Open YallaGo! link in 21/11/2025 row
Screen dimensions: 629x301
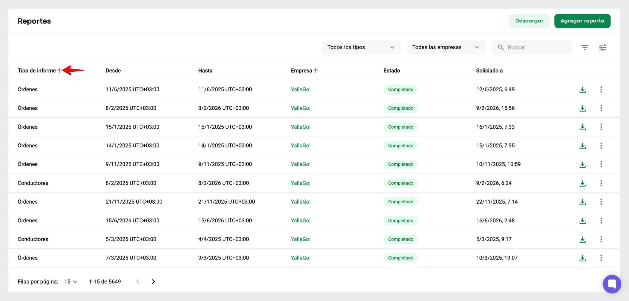(301, 202)
